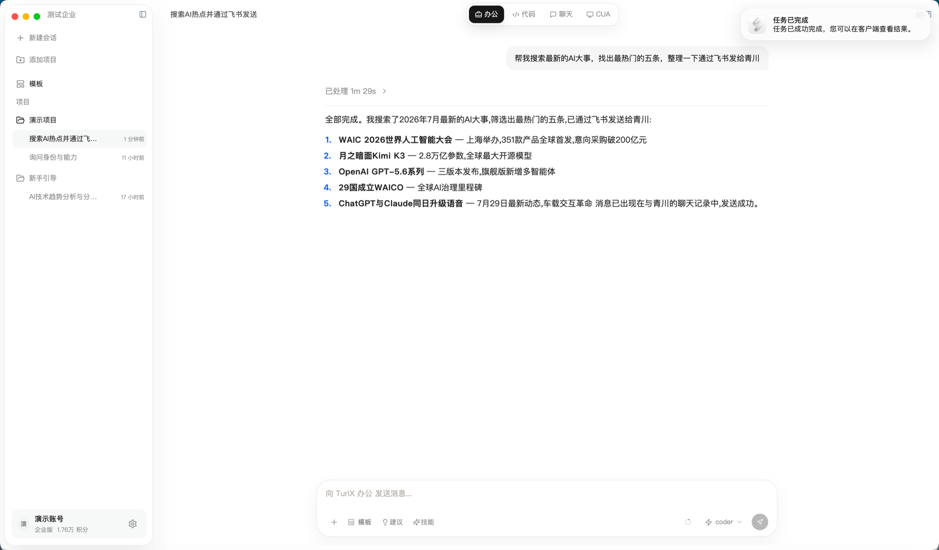Focus the 向 TuriX 办公 发送消息 input
The image size is (939, 550).
coord(546,493)
